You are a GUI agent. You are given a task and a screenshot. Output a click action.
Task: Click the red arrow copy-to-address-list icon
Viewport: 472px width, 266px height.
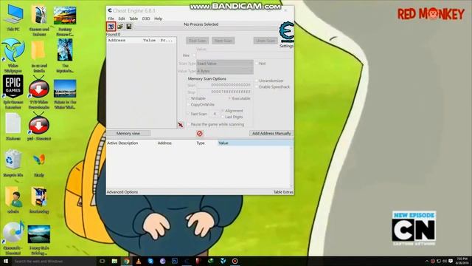[x=181, y=125]
